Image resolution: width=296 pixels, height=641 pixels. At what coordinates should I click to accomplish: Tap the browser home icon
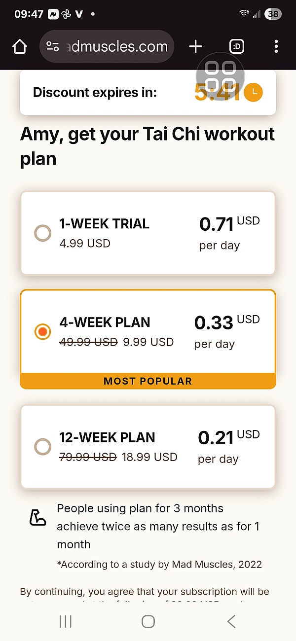pyautogui.click(x=19, y=47)
